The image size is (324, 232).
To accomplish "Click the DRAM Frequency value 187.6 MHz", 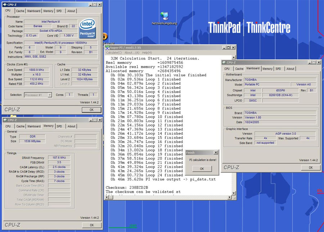I will (x=59, y=157).
